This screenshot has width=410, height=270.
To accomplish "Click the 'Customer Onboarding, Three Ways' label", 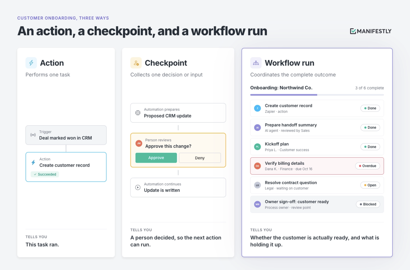I will click(x=63, y=18).
